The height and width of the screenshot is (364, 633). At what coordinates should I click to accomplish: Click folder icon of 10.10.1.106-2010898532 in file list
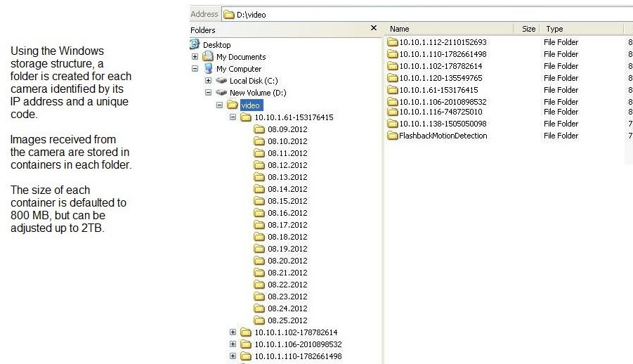pos(393,101)
